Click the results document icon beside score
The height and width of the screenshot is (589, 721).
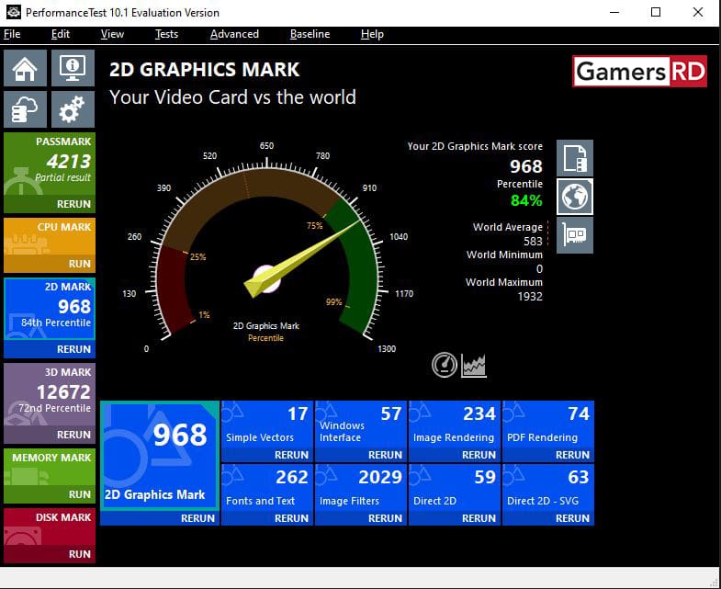(x=576, y=158)
